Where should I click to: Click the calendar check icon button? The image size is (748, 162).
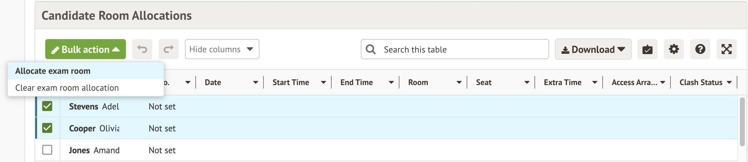(647, 49)
